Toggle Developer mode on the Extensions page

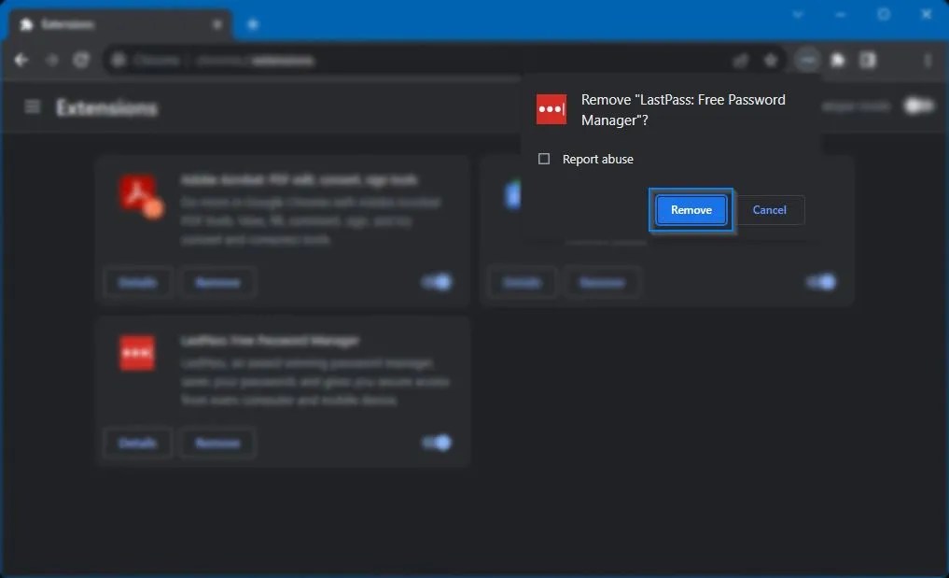918,106
